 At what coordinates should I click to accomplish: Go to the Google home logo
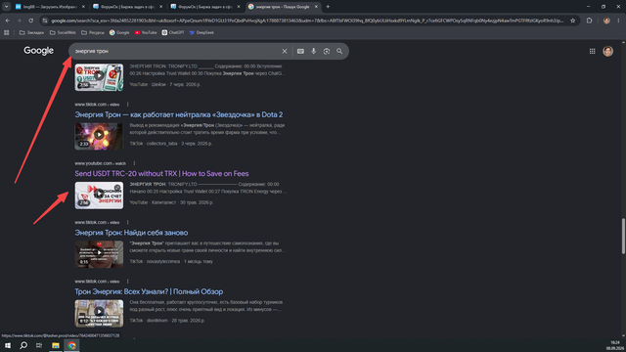point(39,51)
